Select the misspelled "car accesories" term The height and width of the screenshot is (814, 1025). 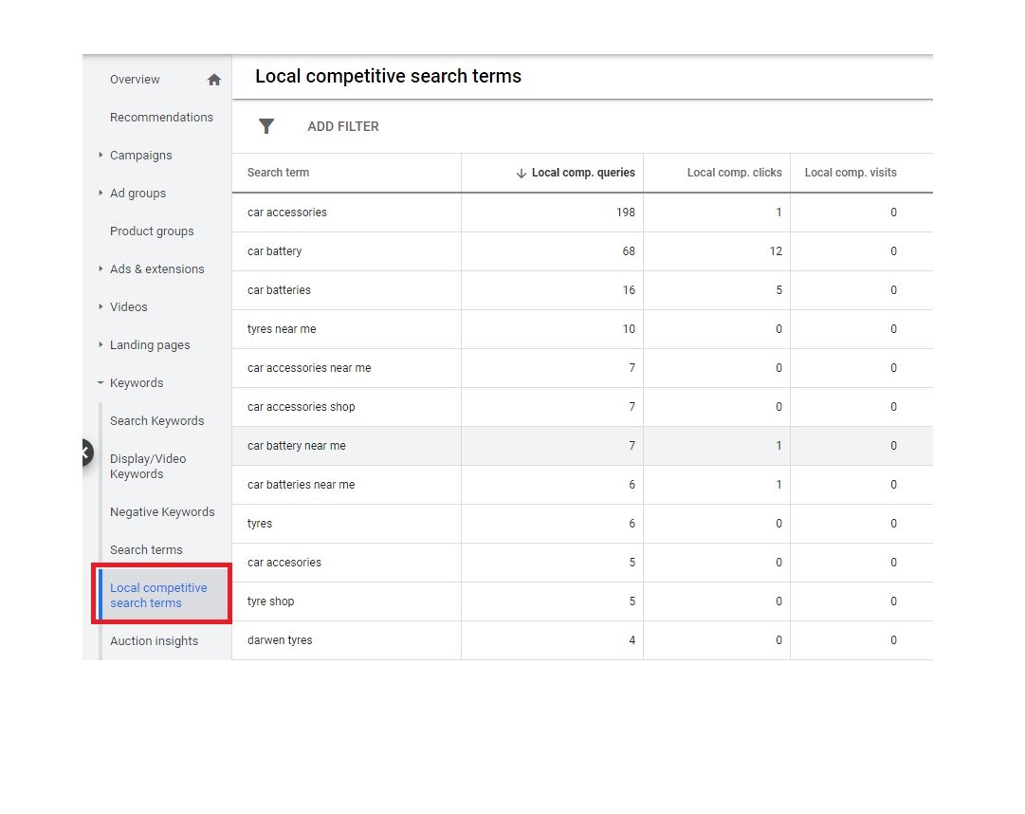click(284, 563)
